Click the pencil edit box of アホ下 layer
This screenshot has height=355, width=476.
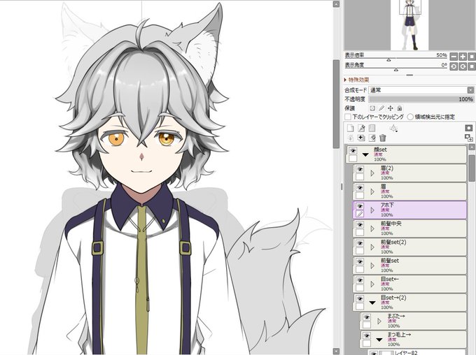pyautogui.click(x=360, y=214)
